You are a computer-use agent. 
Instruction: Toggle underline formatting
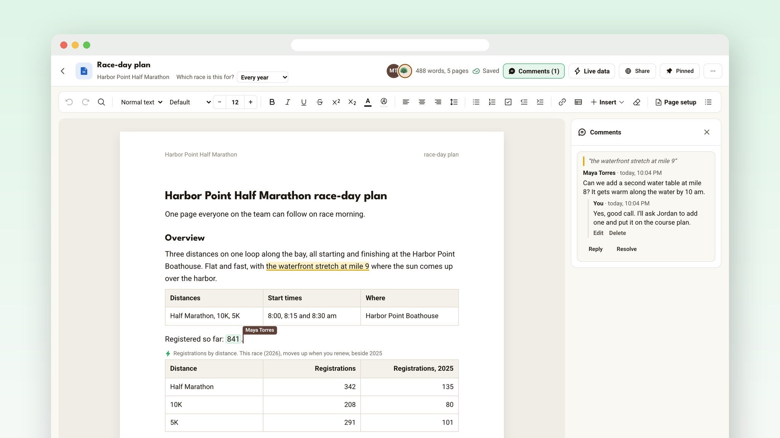(x=304, y=102)
